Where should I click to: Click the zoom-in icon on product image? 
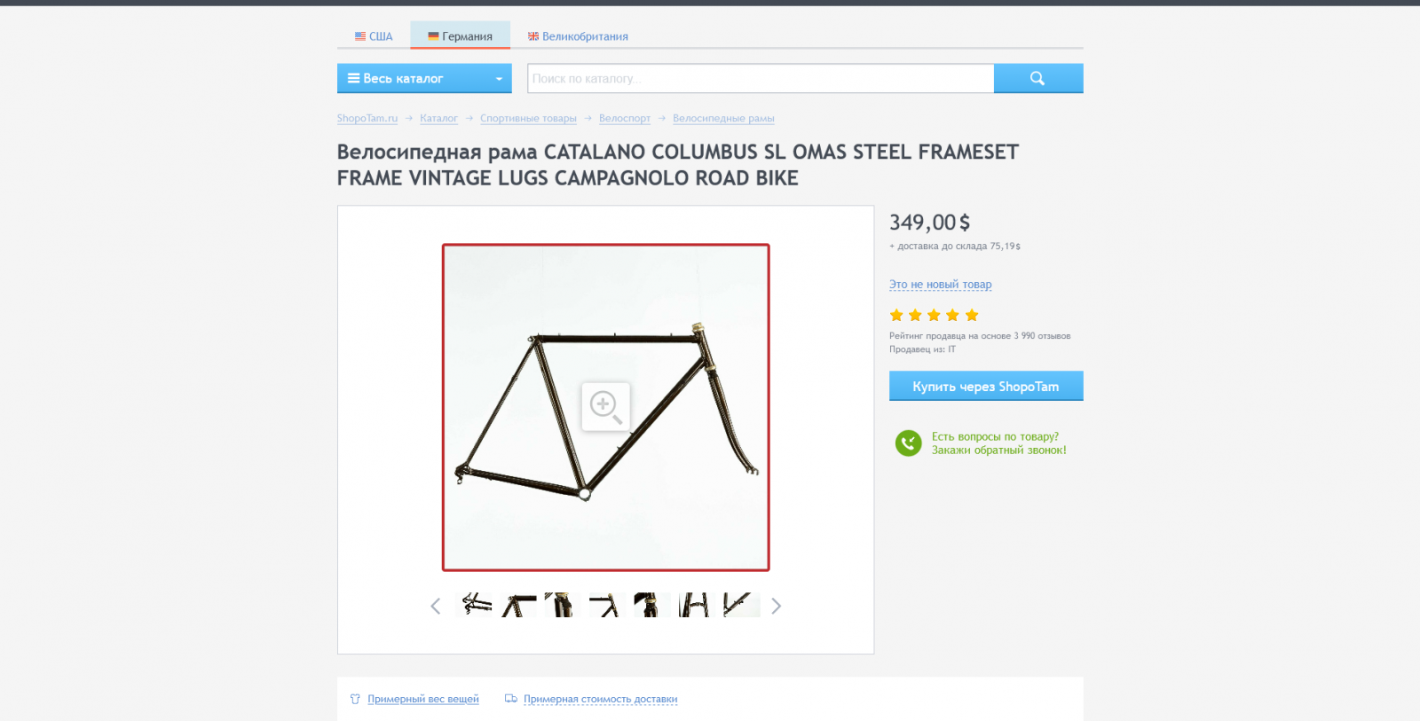(x=605, y=407)
